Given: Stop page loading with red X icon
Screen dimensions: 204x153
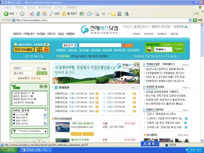Looking at the screenshot, I should tap(31, 14).
